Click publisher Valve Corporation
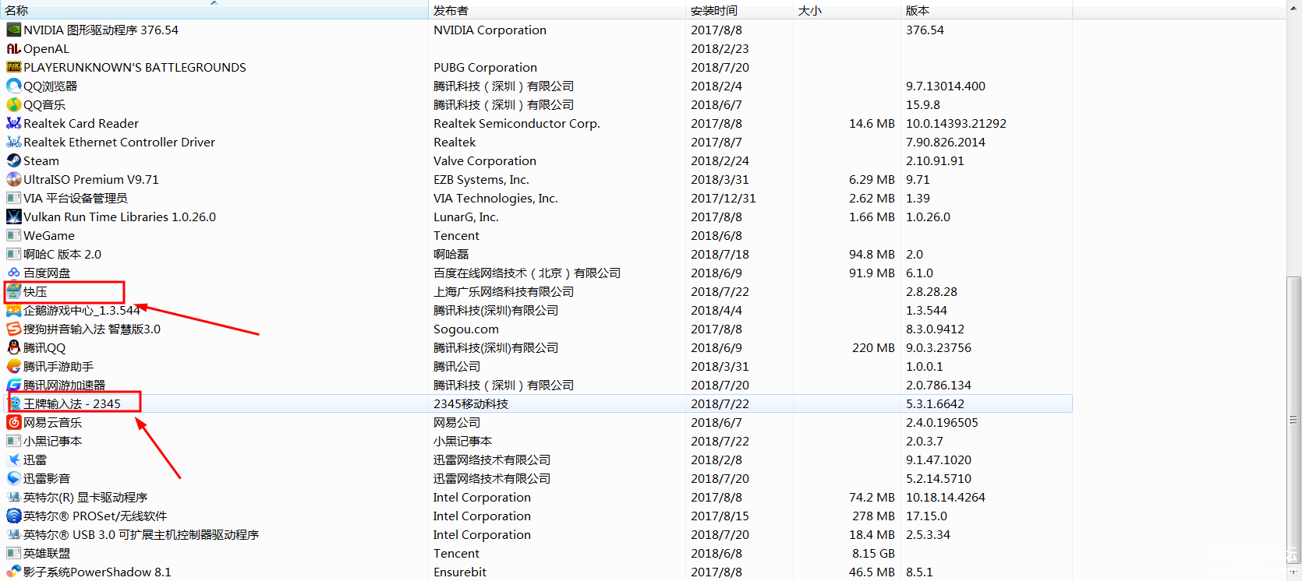 (x=485, y=160)
